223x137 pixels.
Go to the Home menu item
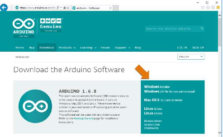20,48
